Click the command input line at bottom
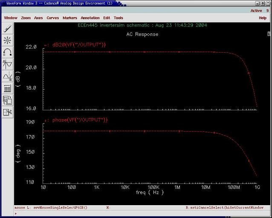272x218 pixels. click(136, 213)
